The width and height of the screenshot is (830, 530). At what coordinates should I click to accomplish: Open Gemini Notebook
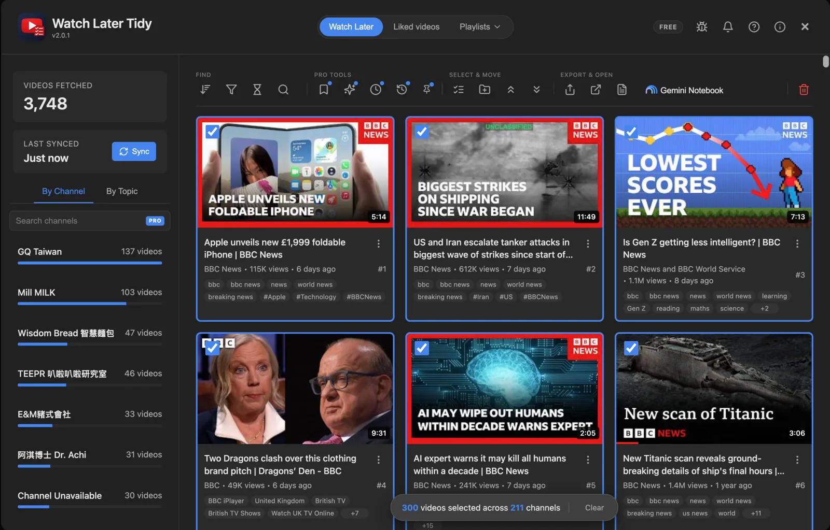tap(684, 90)
